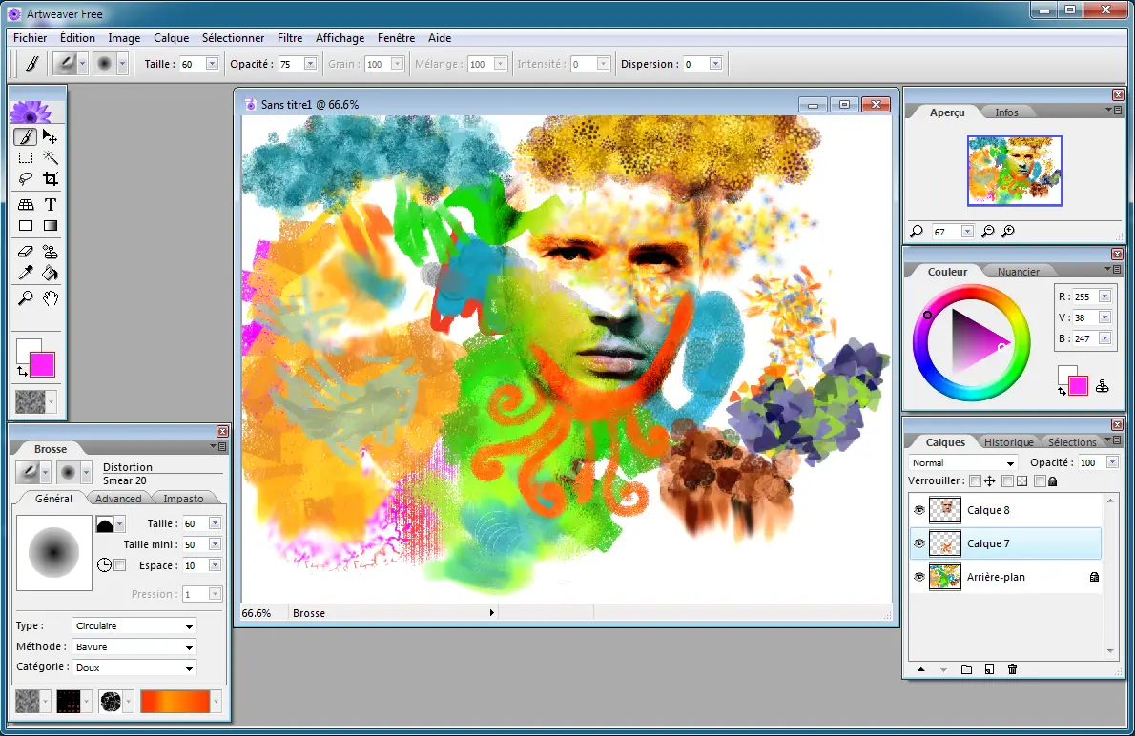
Task: Select the Text tool
Action: click(50, 205)
